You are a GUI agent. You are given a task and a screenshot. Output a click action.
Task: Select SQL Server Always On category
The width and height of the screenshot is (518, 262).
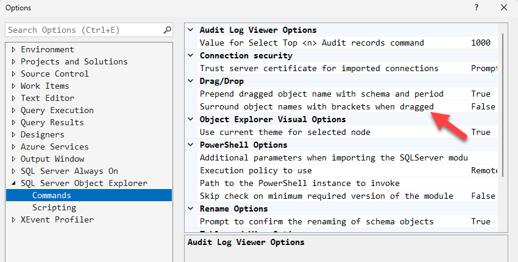point(69,171)
